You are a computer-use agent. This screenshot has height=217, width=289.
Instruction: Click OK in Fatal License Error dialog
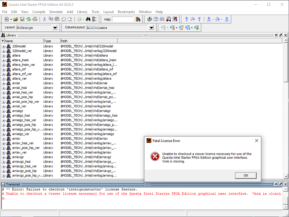pos(246,175)
